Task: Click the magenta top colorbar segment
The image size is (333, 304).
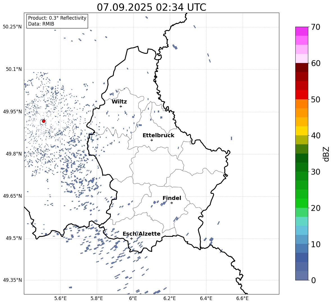Action: click(302, 31)
